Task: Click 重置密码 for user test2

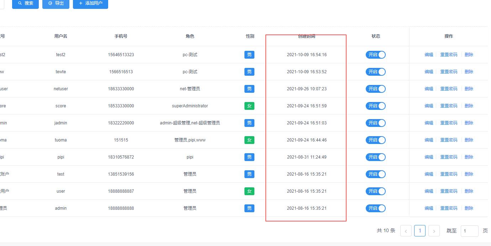Action: click(x=449, y=55)
